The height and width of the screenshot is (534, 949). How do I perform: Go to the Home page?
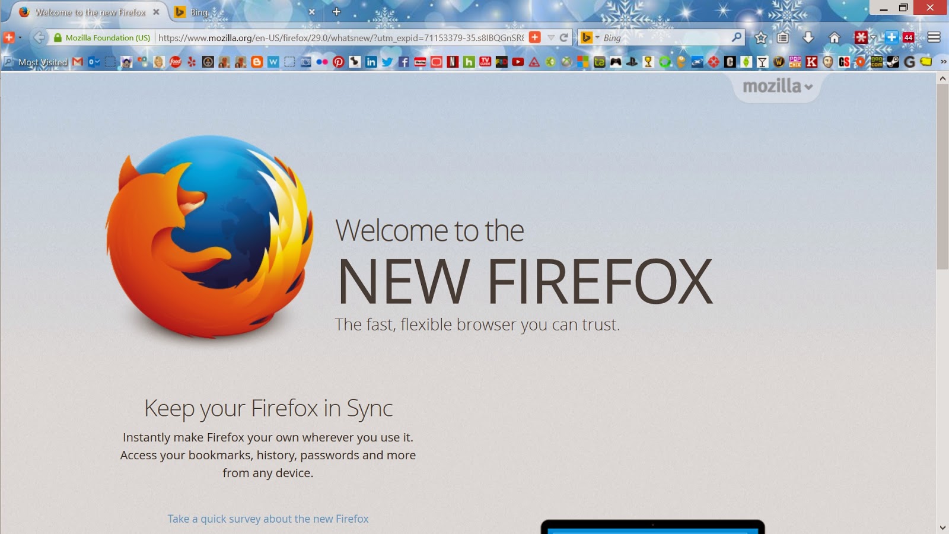(835, 37)
